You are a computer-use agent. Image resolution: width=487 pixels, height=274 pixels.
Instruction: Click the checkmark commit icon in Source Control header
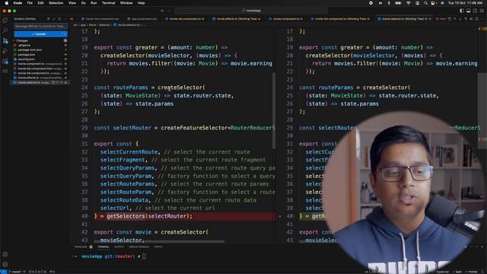click(54, 19)
